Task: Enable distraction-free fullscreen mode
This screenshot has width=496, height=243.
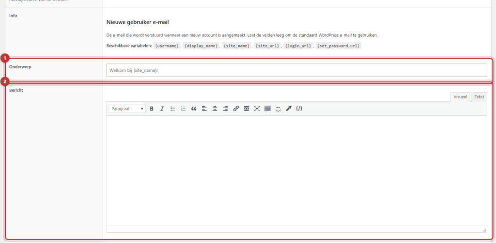Action: (x=257, y=109)
